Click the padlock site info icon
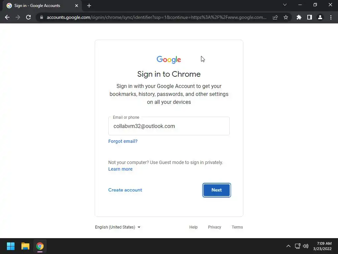This screenshot has height=254, width=338. [x=42, y=17]
